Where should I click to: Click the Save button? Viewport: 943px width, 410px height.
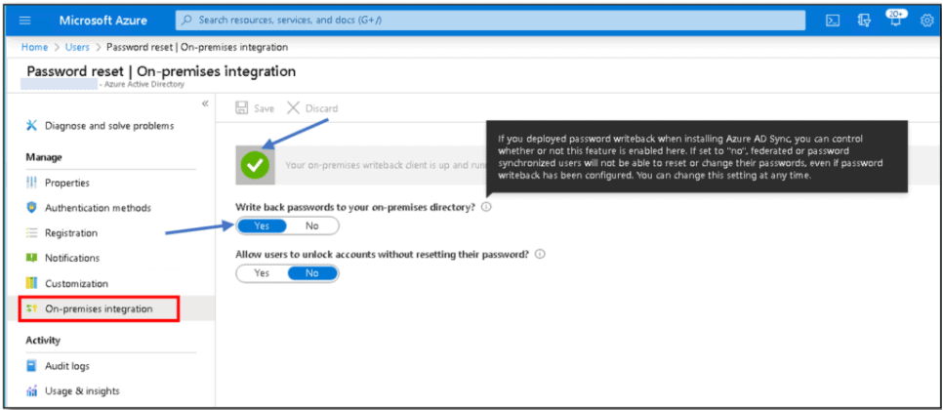[255, 108]
